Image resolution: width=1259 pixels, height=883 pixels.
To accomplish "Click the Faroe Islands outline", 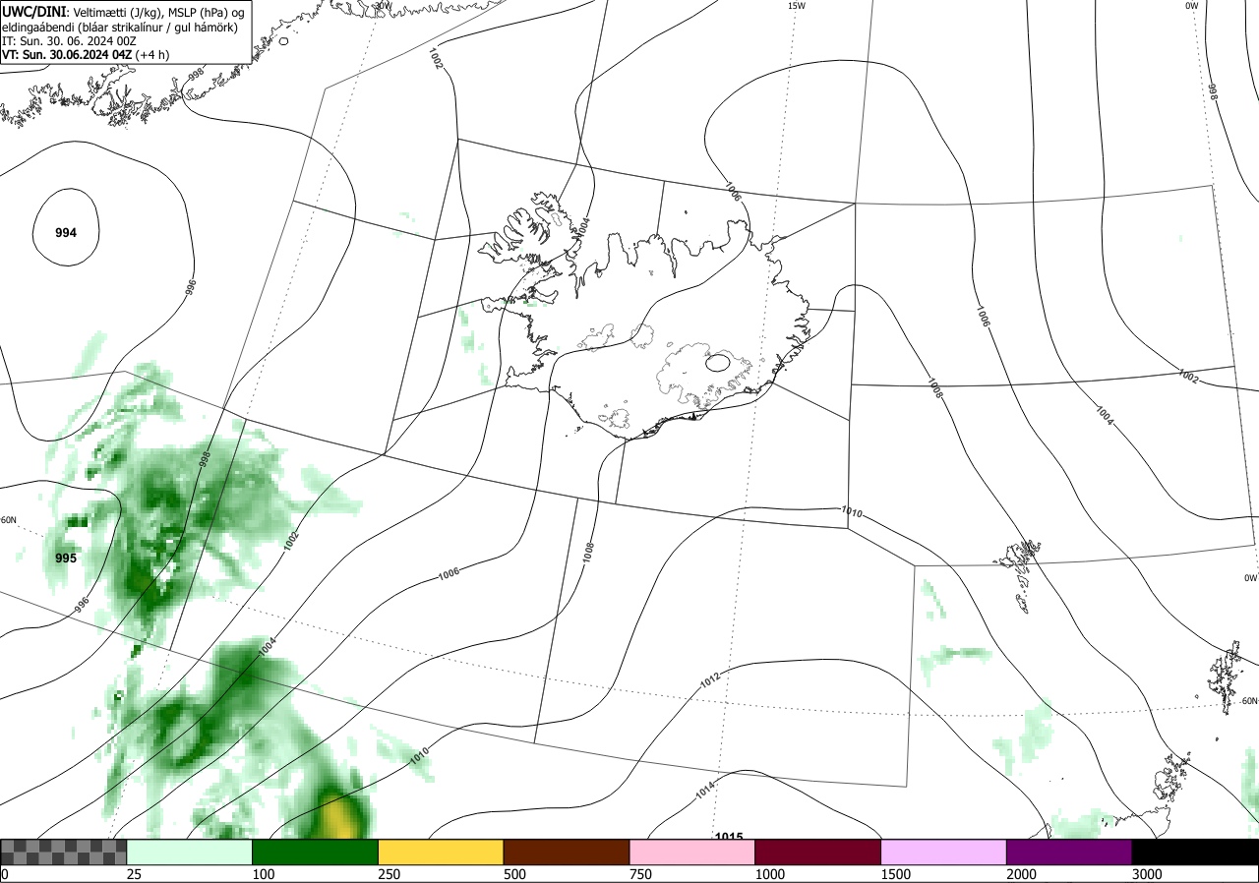I will [1018, 574].
